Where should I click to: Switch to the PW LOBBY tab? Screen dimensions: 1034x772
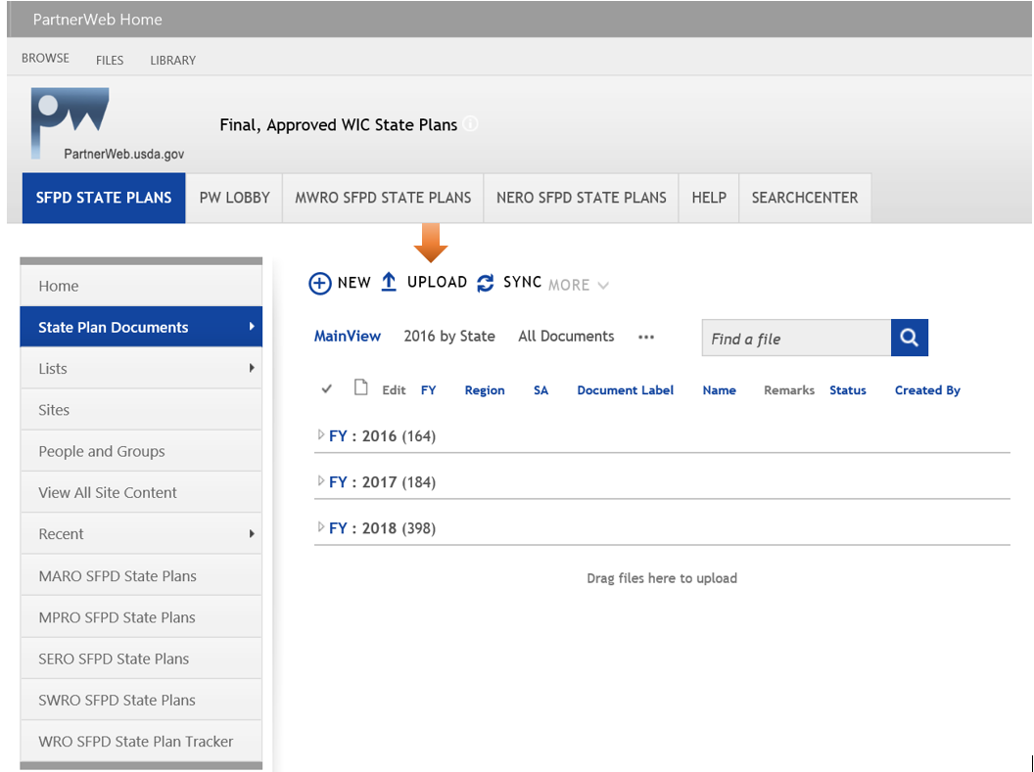(x=234, y=198)
